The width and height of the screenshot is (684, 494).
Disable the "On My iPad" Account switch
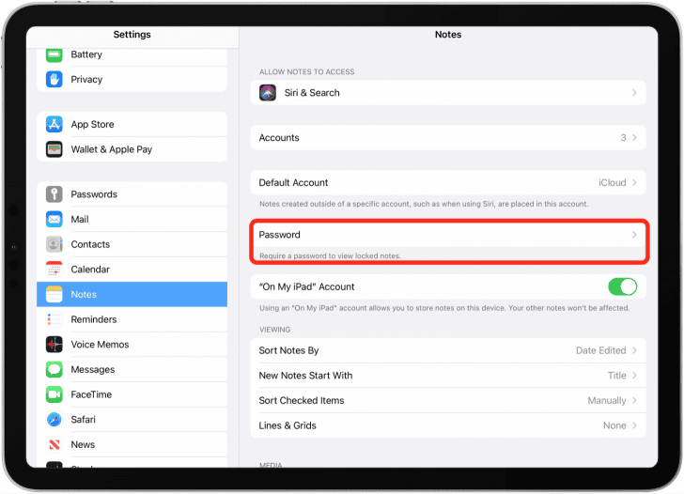[x=622, y=286]
